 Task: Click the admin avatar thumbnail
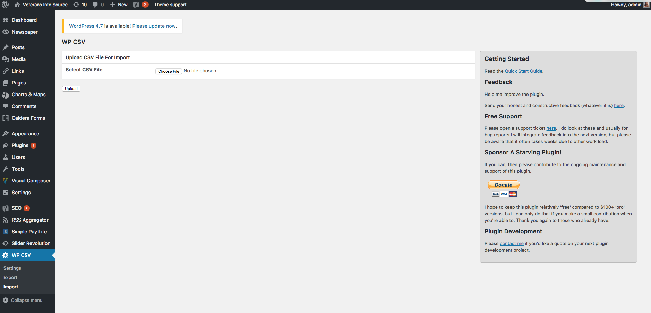[646, 5]
